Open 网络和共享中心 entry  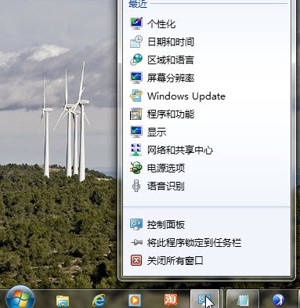[207, 150]
